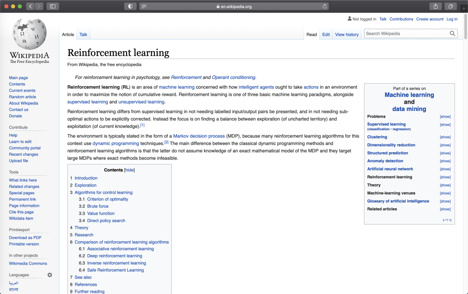The image size is (468, 294).
Task: Click the V link in series box footer
Action: click(x=444, y=220)
